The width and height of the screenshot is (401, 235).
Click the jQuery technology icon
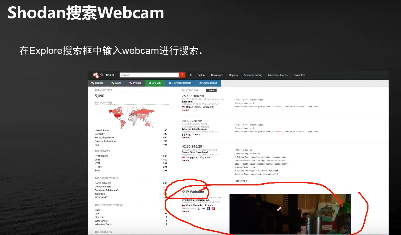coord(198,208)
